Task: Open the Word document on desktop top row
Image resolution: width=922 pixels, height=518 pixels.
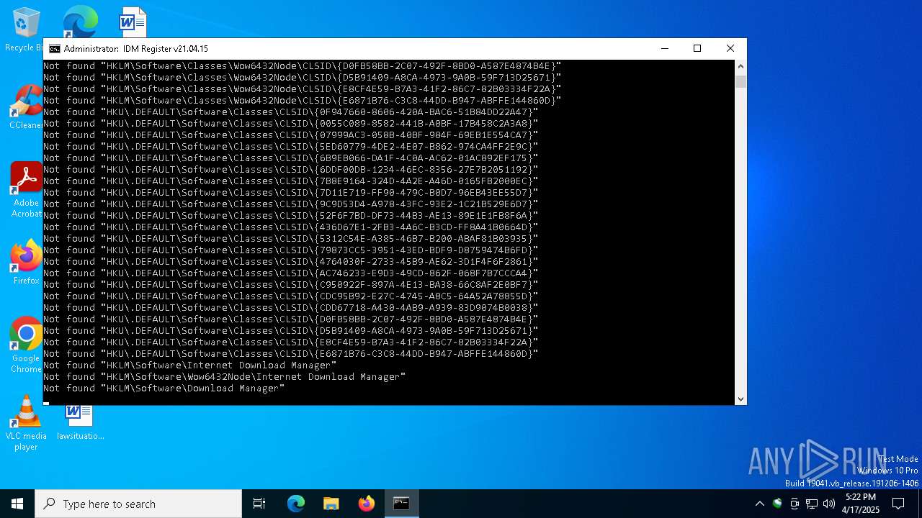Action: coord(133,22)
